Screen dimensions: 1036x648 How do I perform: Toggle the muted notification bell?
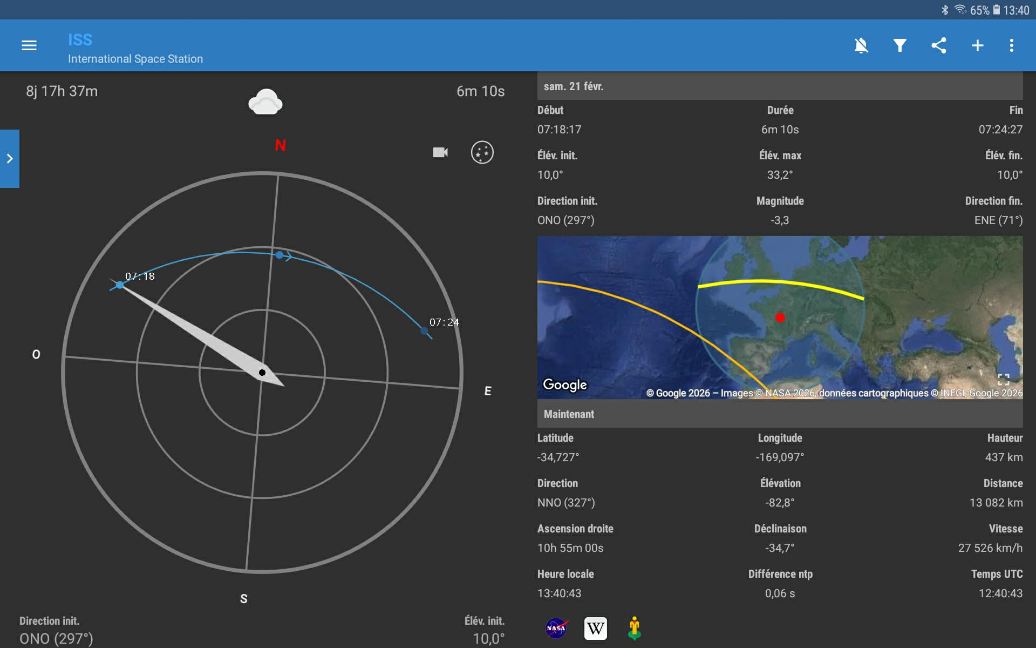pyautogui.click(x=861, y=45)
